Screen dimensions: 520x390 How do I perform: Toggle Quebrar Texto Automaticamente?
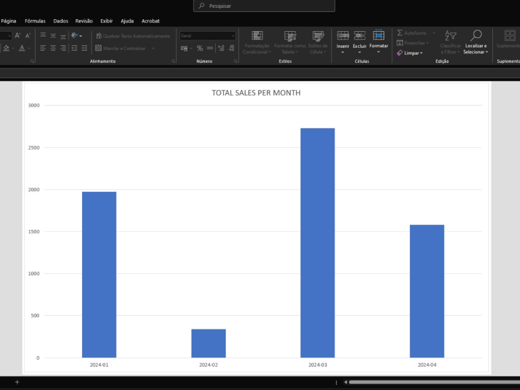point(133,36)
